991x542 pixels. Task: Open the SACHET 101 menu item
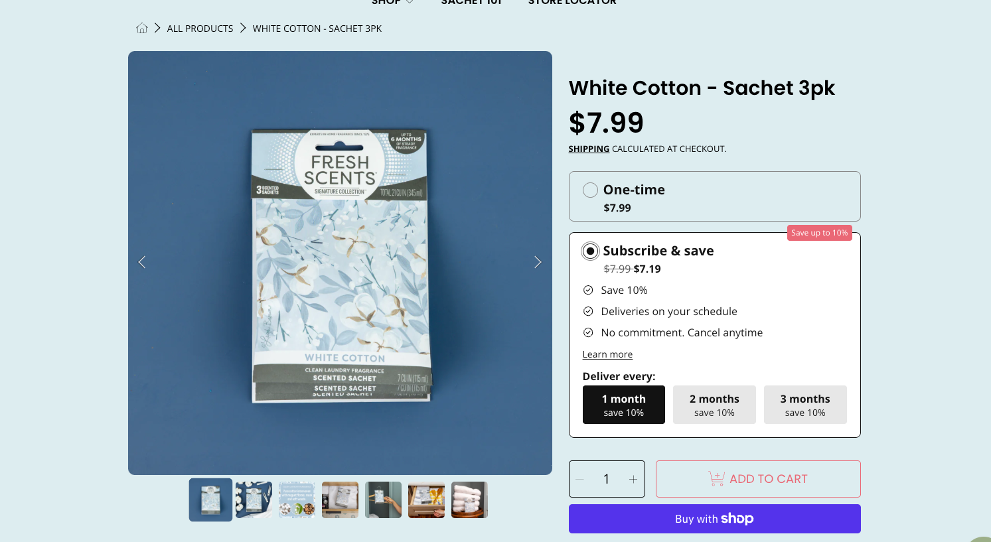point(471,3)
